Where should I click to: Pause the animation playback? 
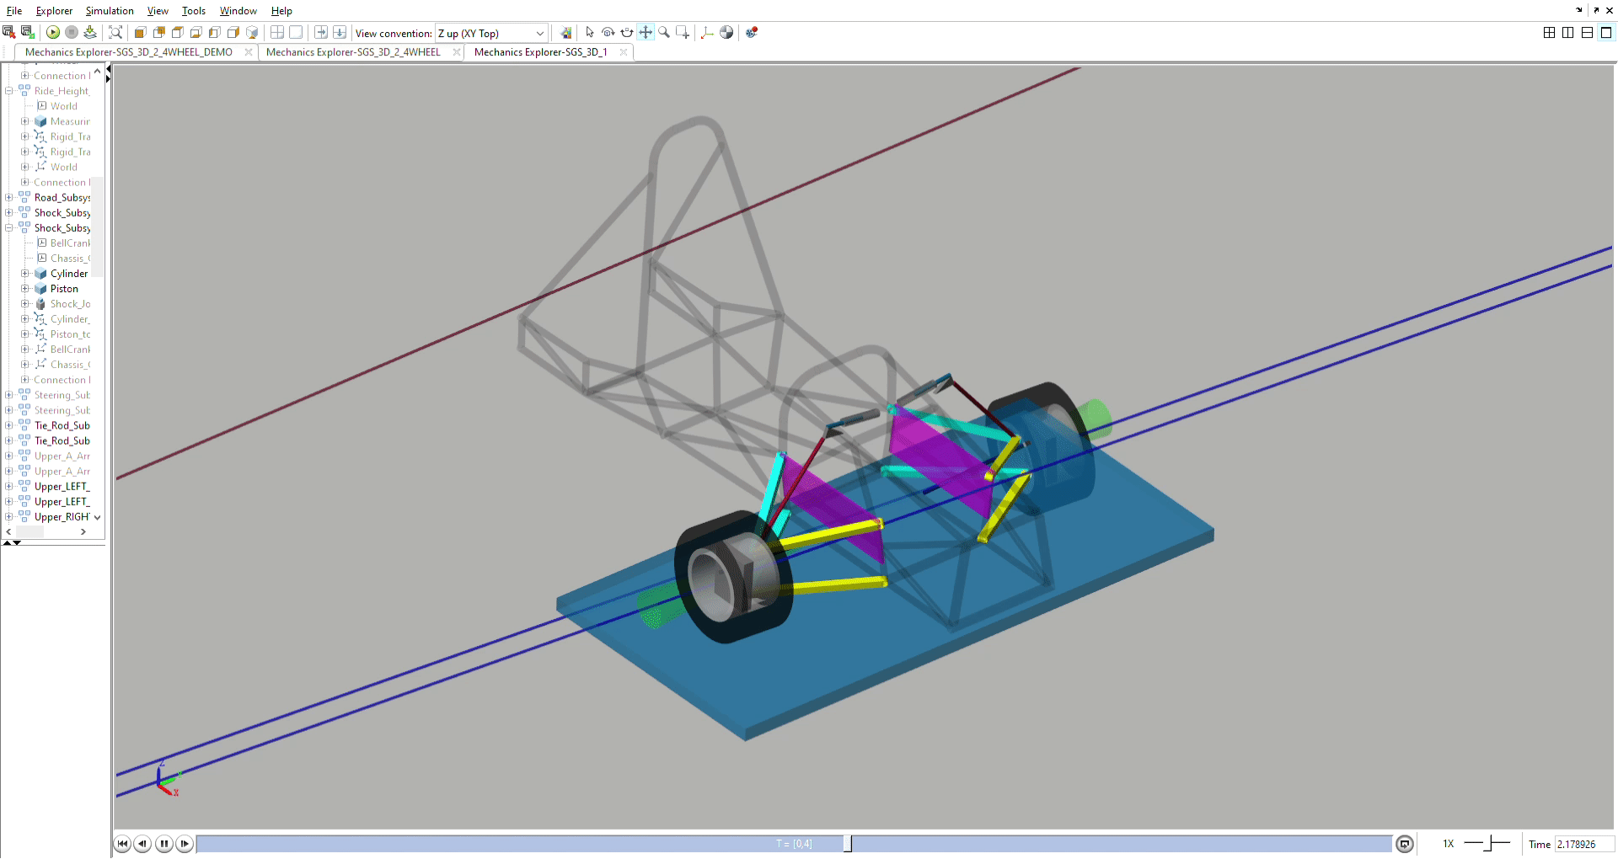coord(164,844)
